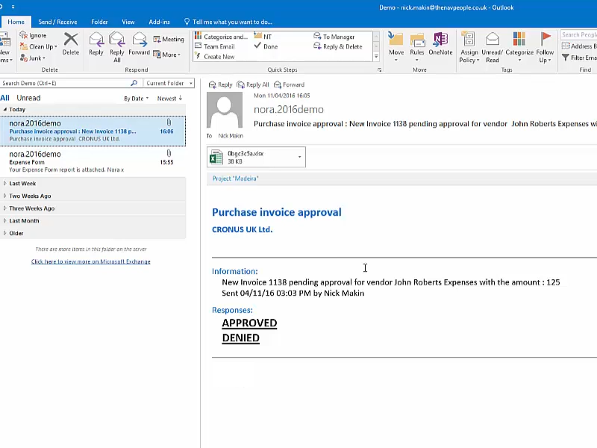
Task: Open the Clean Up menu
Action: tap(39, 46)
